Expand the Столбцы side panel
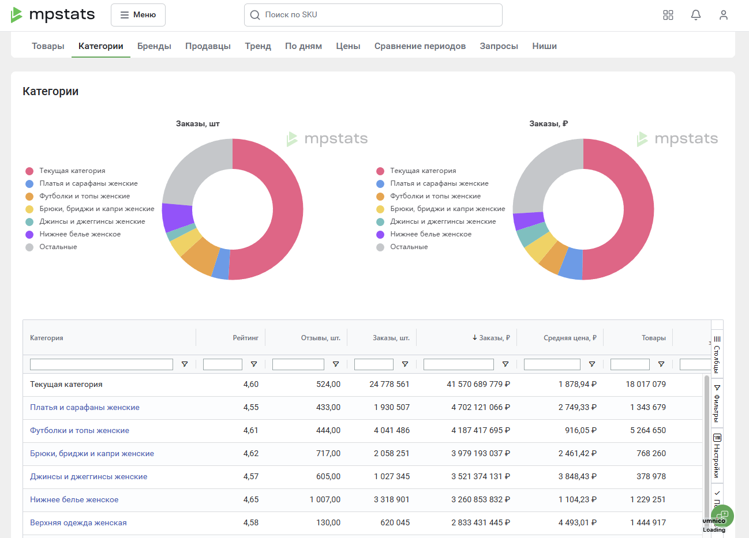Image resolution: width=749 pixels, height=538 pixels. tap(717, 353)
